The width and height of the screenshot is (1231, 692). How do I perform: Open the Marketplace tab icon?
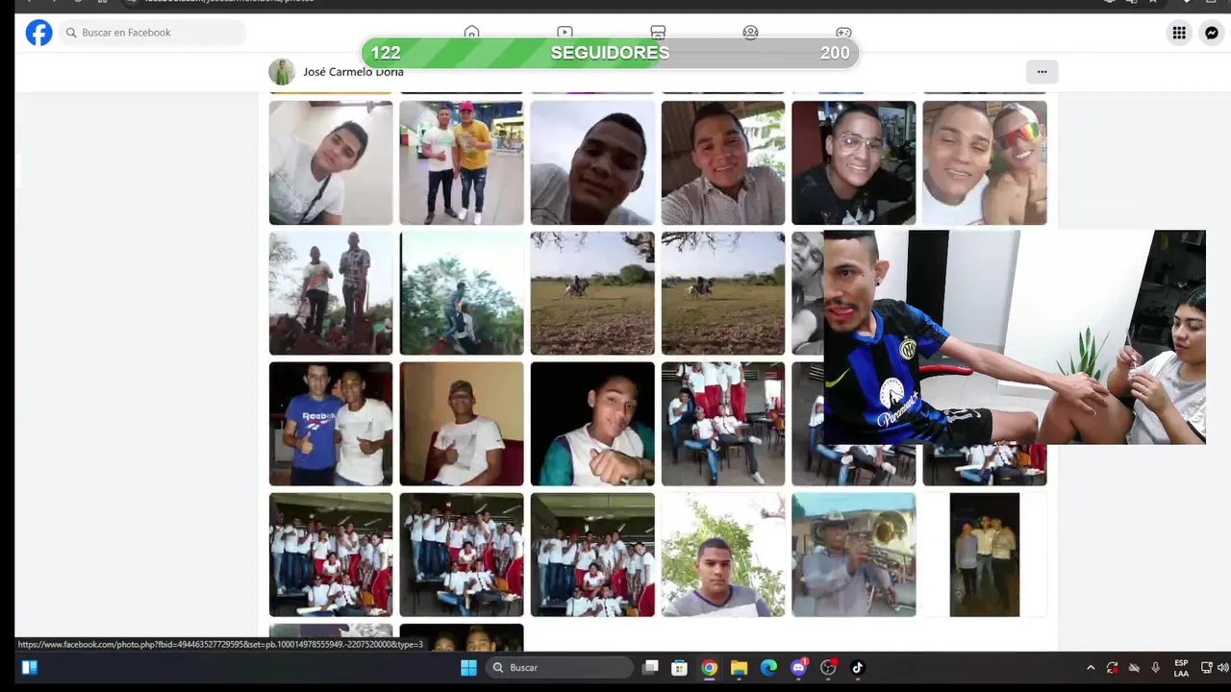pyautogui.click(x=658, y=33)
